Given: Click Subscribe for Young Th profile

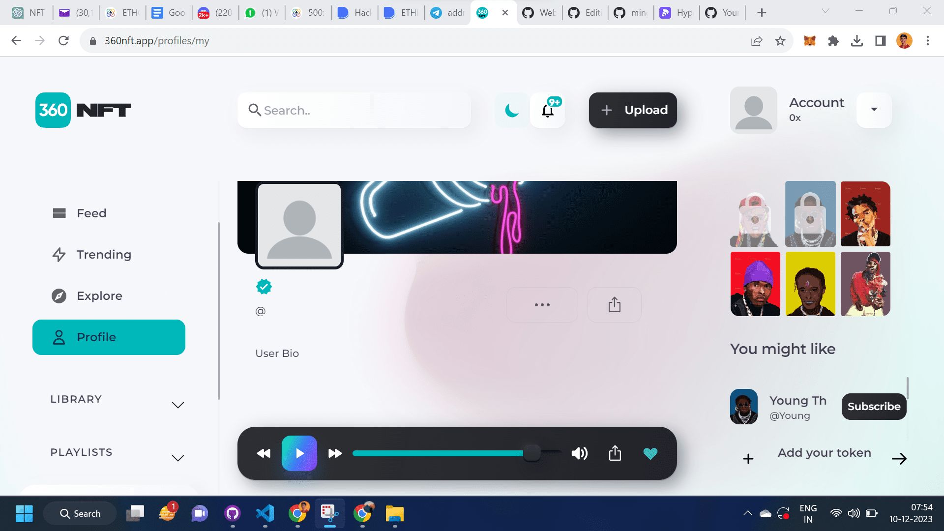Looking at the screenshot, I should pos(874,407).
